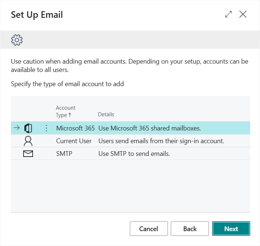
Task: Select the Current User account type
Action: tap(74, 141)
